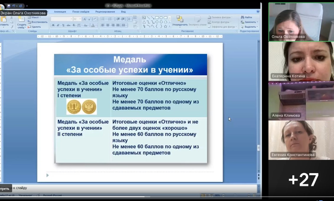Viewport: 334px width, 201px height.
Task: Click the increase font size icon
Action: (85, 19)
